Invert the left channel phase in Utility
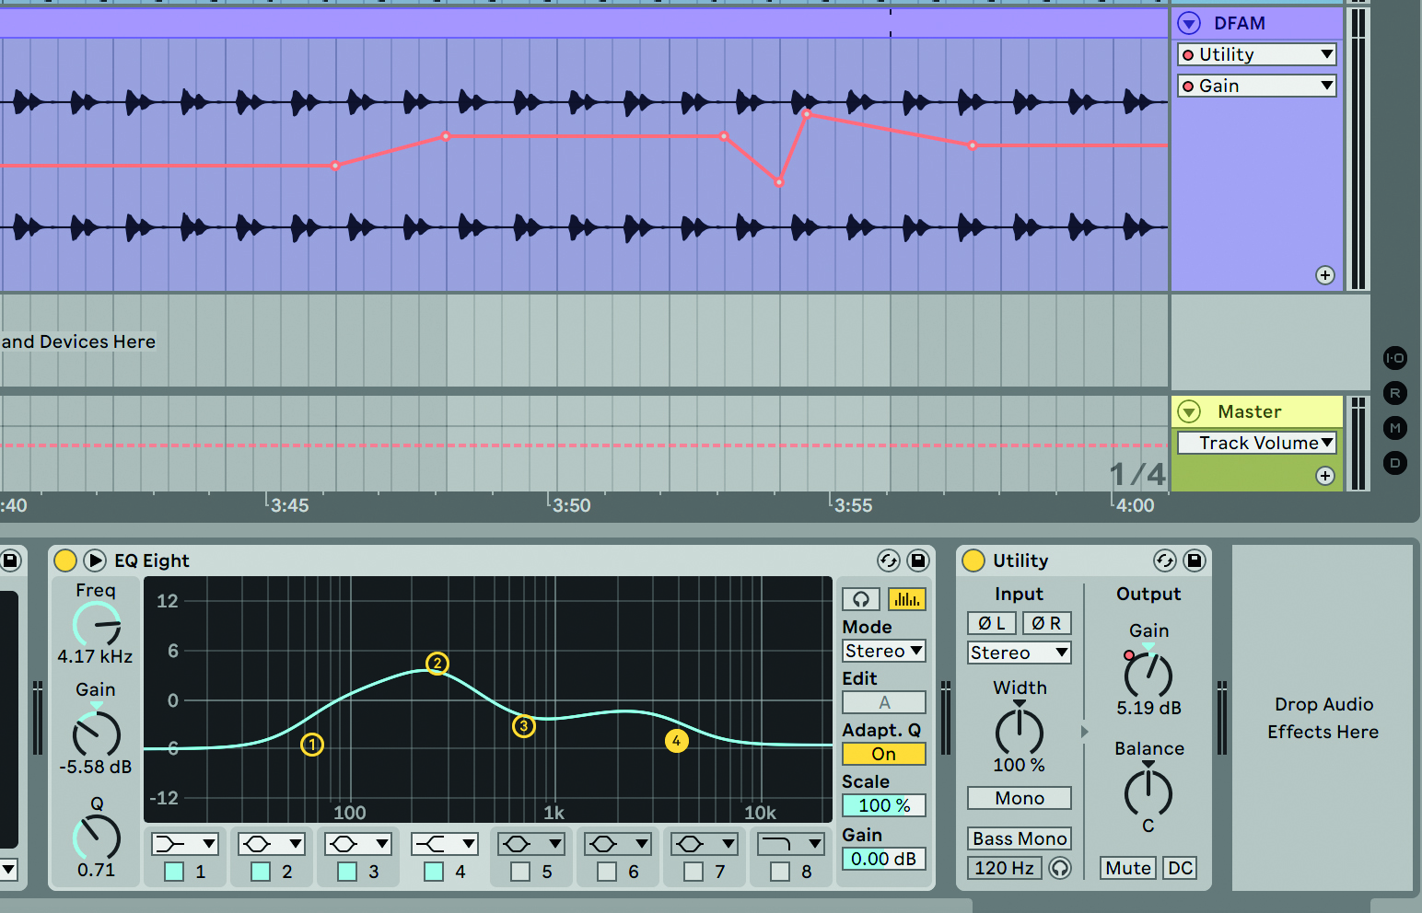The image size is (1422, 913). (991, 623)
